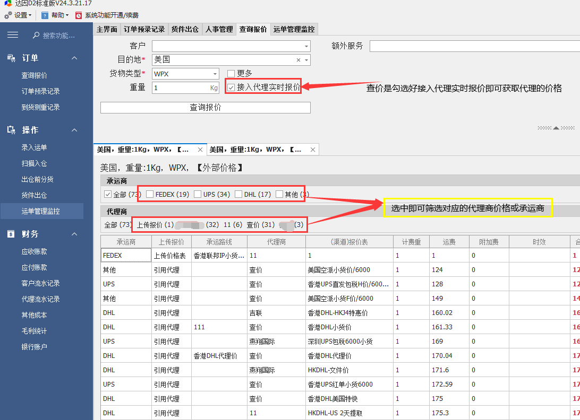Image resolution: width=580 pixels, height=420 pixels.
Task: Click the search magnifier icon in sidebar
Action: 36,36
